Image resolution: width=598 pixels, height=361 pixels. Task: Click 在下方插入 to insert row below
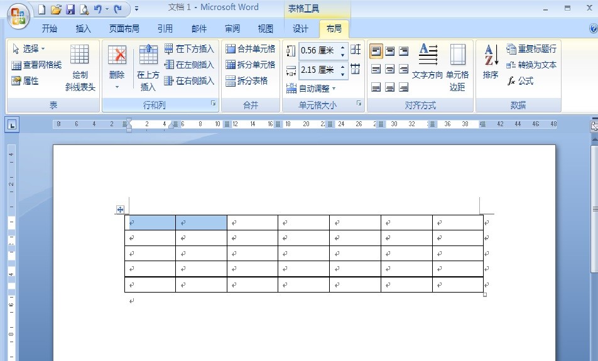point(189,49)
